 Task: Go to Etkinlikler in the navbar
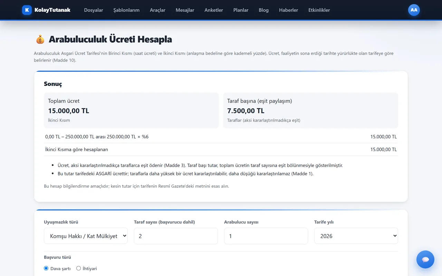click(x=319, y=10)
